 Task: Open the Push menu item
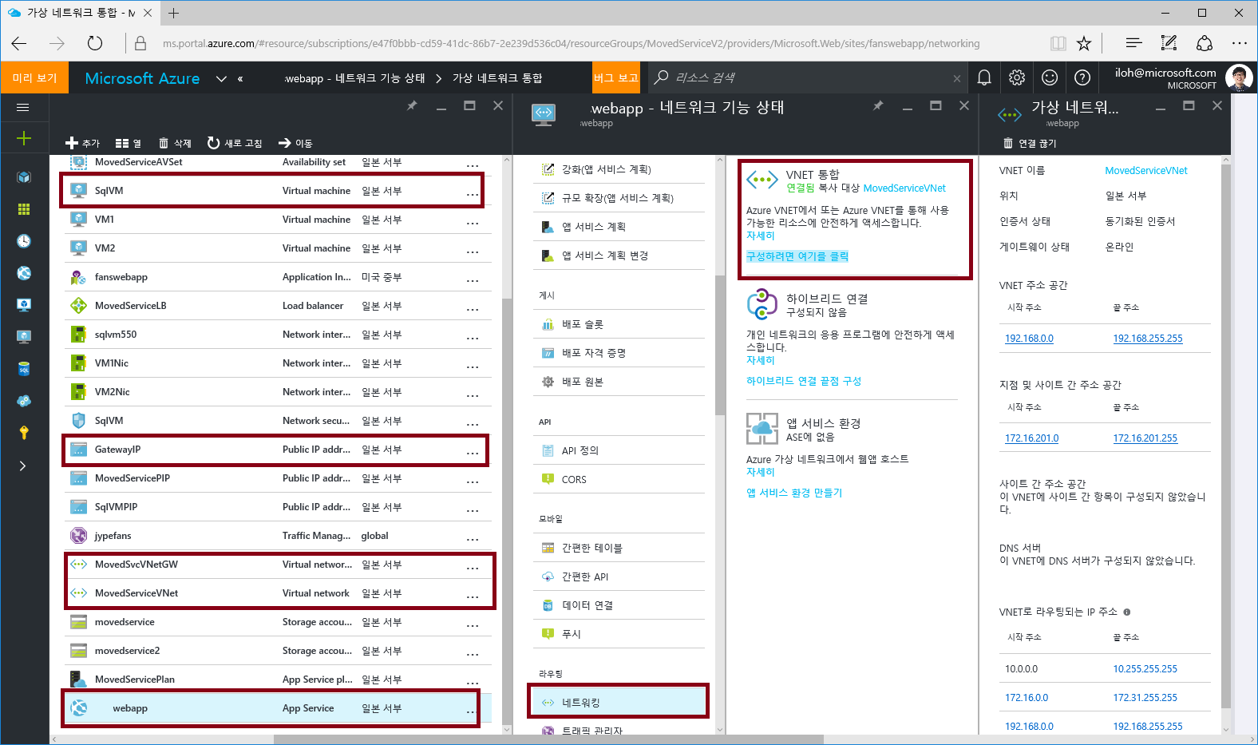point(619,634)
